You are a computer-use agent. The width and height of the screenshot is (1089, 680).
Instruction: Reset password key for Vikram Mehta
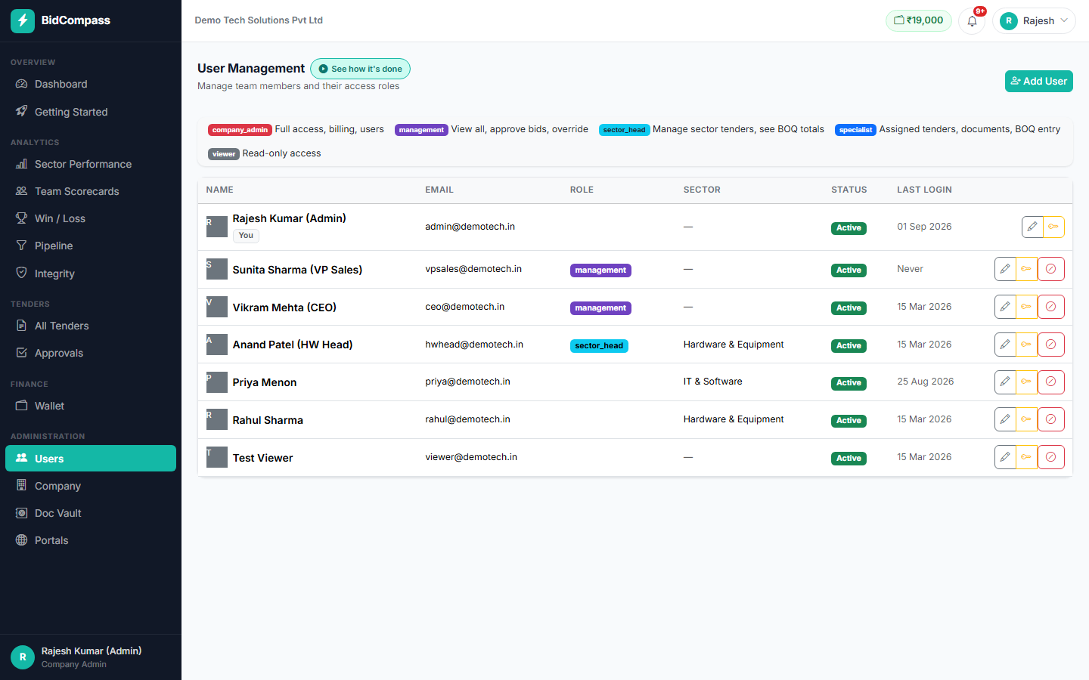click(x=1027, y=307)
